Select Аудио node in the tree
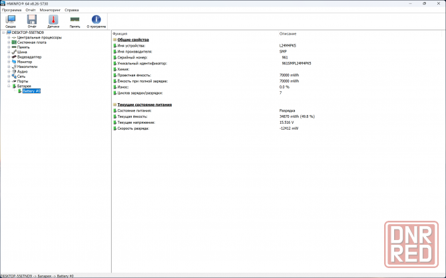Image resolution: width=446 pixels, height=278 pixels. pos(22,71)
